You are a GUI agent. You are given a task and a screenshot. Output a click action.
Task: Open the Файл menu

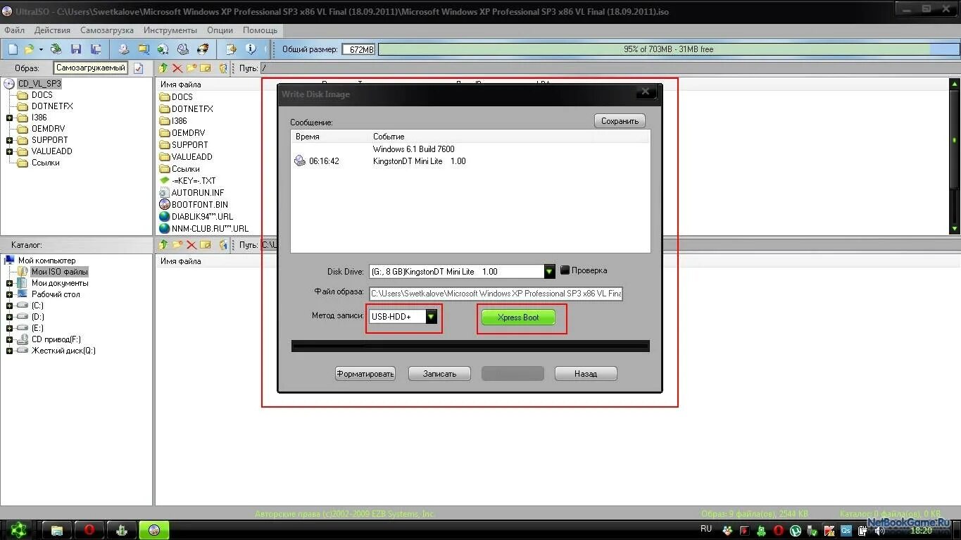pyautogui.click(x=14, y=30)
